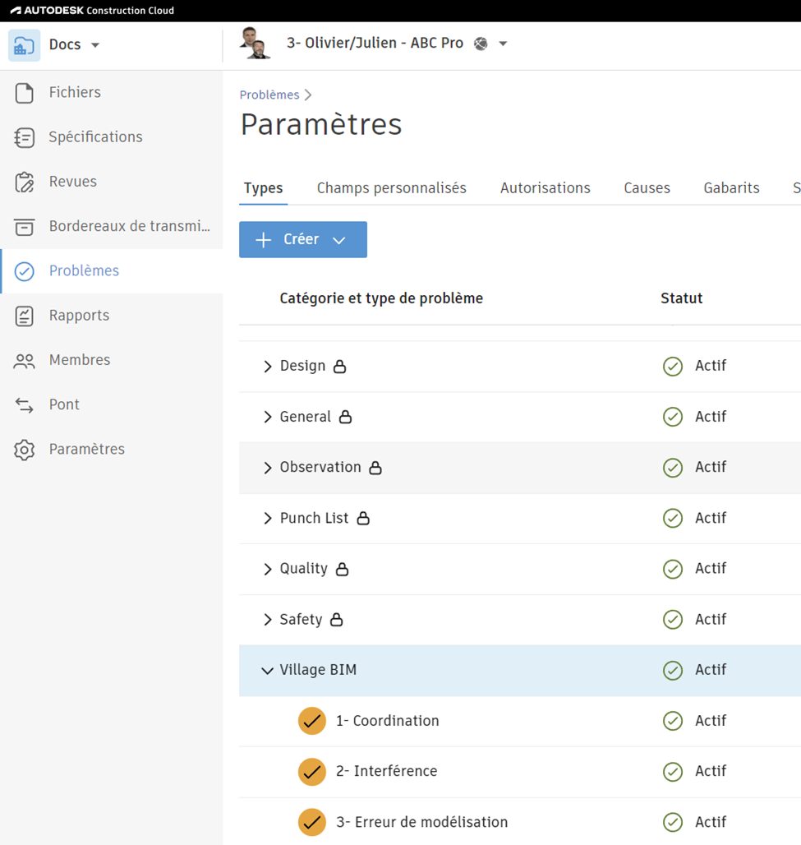Click the Problèmes breadcrumb link
Screen dimensions: 801x845
[269, 95]
